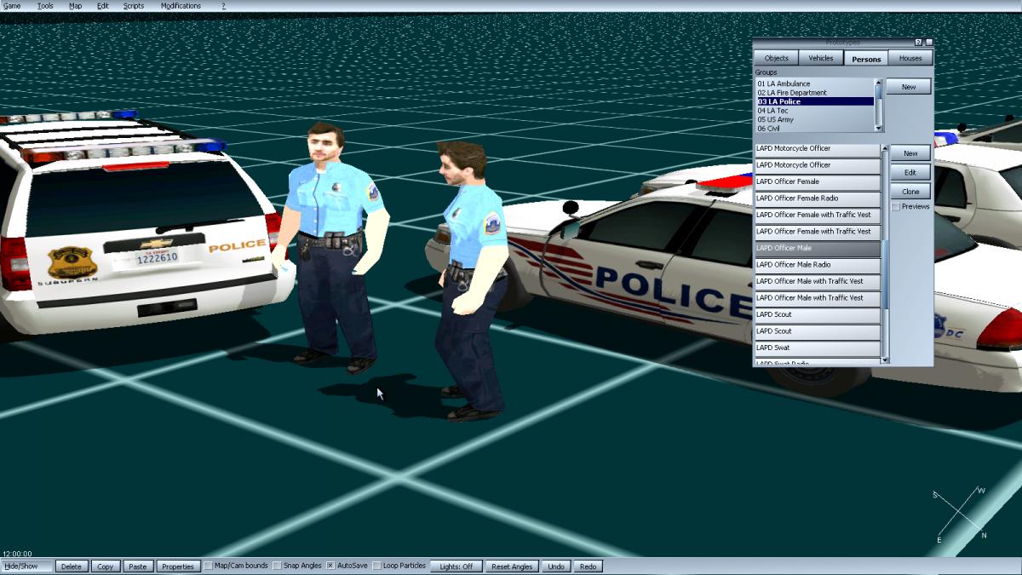
Task: Click New button above Edit button
Action: pyautogui.click(x=910, y=153)
